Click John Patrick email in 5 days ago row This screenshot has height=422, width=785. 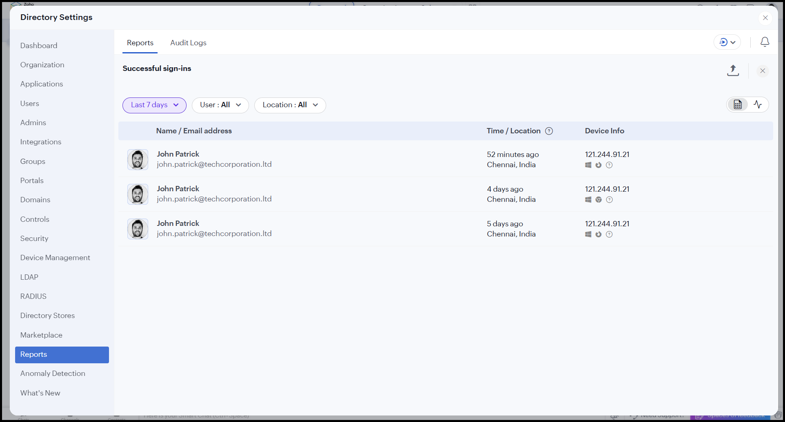click(x=214, y=234)
